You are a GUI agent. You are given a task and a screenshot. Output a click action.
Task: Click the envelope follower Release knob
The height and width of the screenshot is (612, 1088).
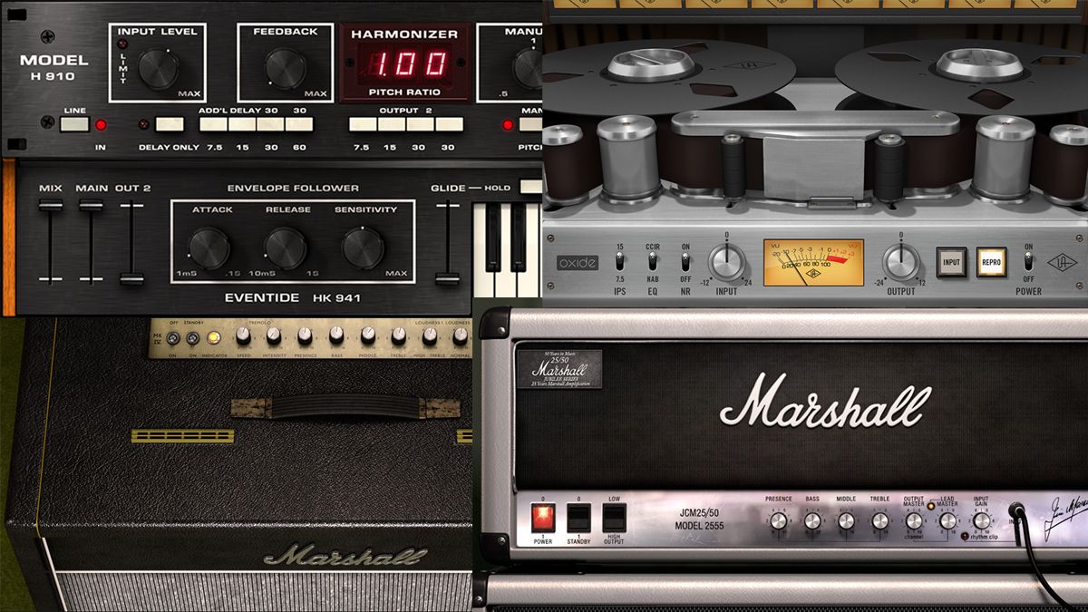285,248
